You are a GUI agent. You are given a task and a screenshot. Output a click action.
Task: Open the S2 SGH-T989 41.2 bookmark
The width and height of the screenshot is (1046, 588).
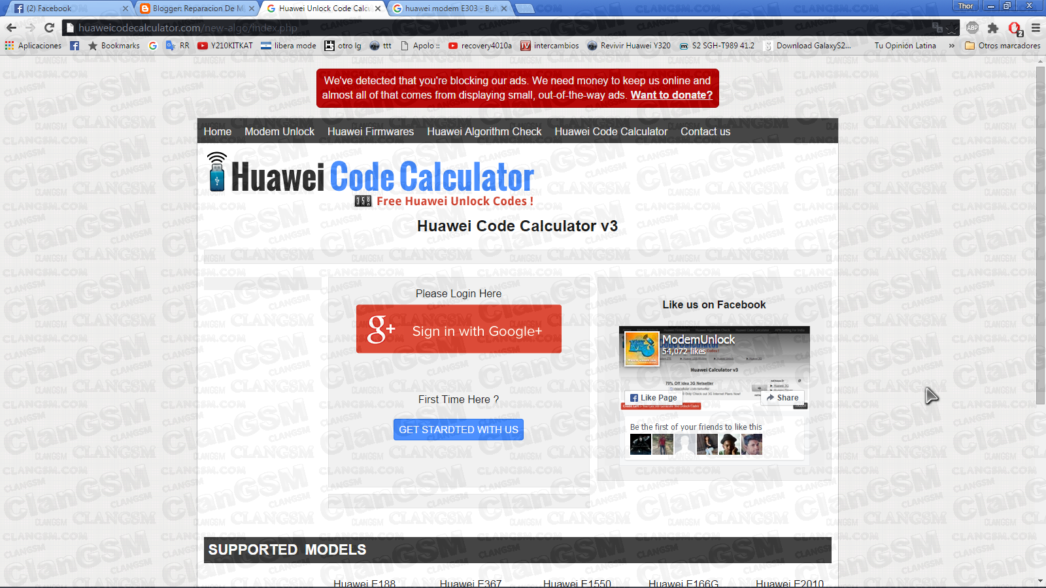point(717,46)
